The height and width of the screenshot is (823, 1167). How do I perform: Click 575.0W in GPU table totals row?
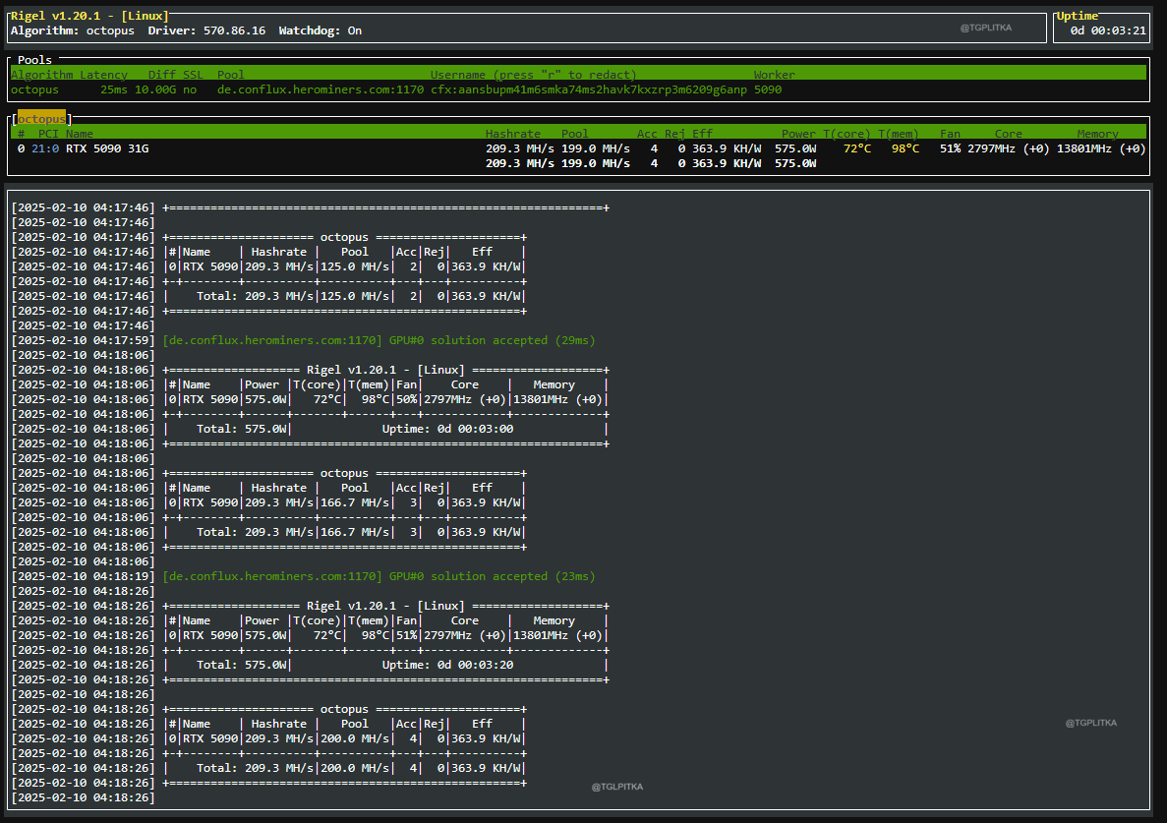pyautogui.click(x=794, y=163)
